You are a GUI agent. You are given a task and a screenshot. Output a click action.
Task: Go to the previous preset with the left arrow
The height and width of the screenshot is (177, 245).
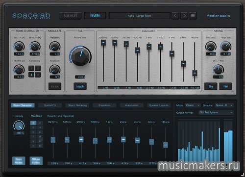[x=175, y=16]
